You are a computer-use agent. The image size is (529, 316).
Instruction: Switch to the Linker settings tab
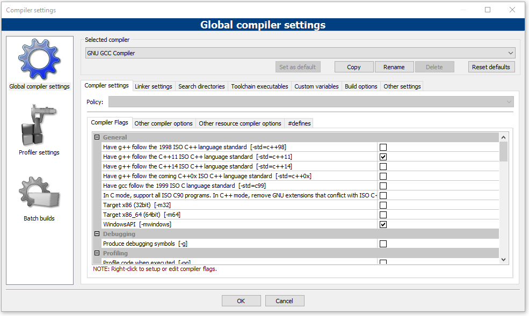tap(154, 86)
